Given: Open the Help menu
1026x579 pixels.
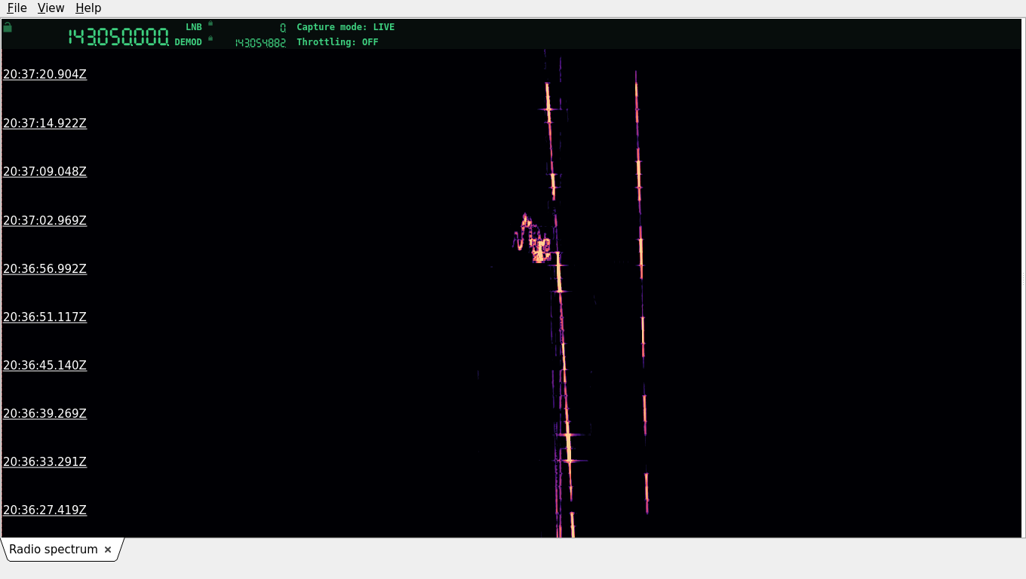Looking at the screenshot, I should coord(88,8).
